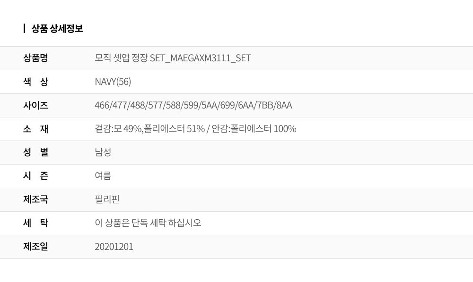Click the 필리핀 country value
This screenshot has height=282, width=473.
click(x=107, y=199)
